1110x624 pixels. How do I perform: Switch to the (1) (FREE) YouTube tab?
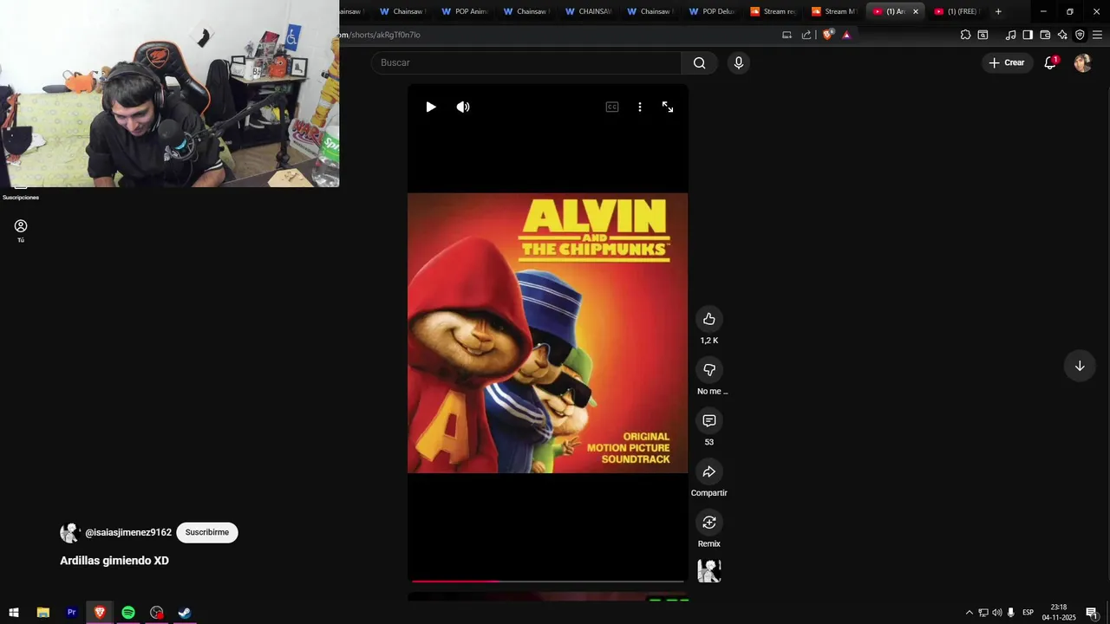click(956, 11)
